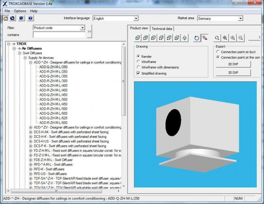Select cube view with only right face shaded
The height and width of the screenshot is (204, 264).
tap(161, 38)
